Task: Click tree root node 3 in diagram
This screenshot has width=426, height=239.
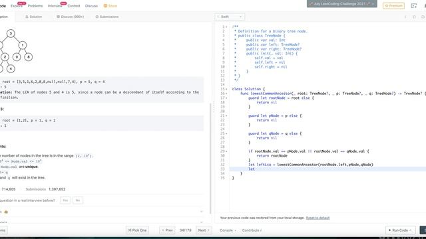Action: 11,33
